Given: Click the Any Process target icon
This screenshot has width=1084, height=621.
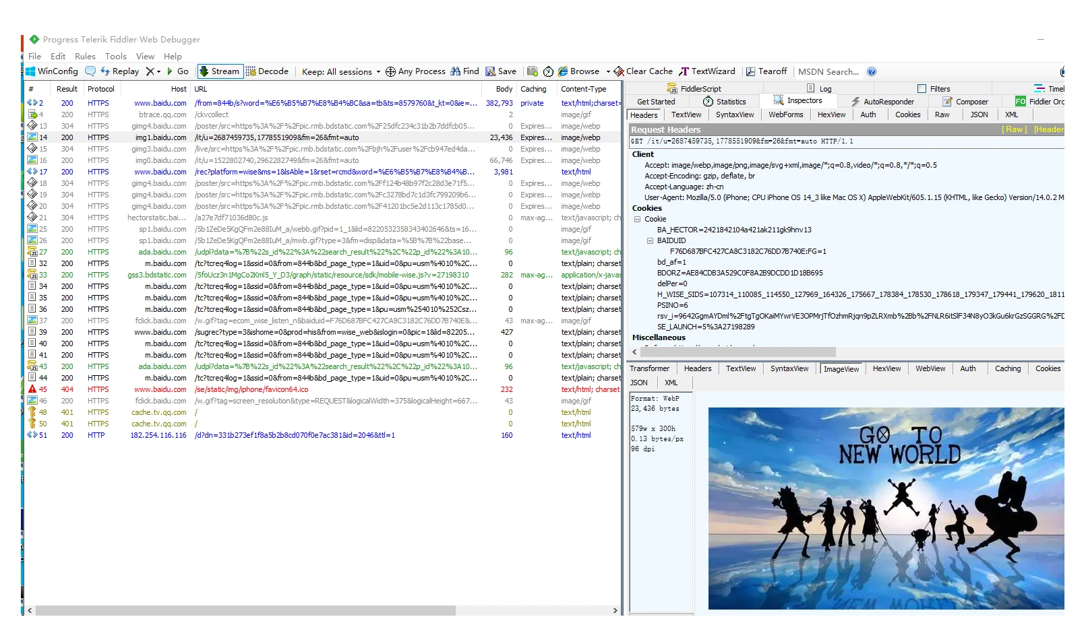Looking at the screenshot, I should click(x=390, y=71).
